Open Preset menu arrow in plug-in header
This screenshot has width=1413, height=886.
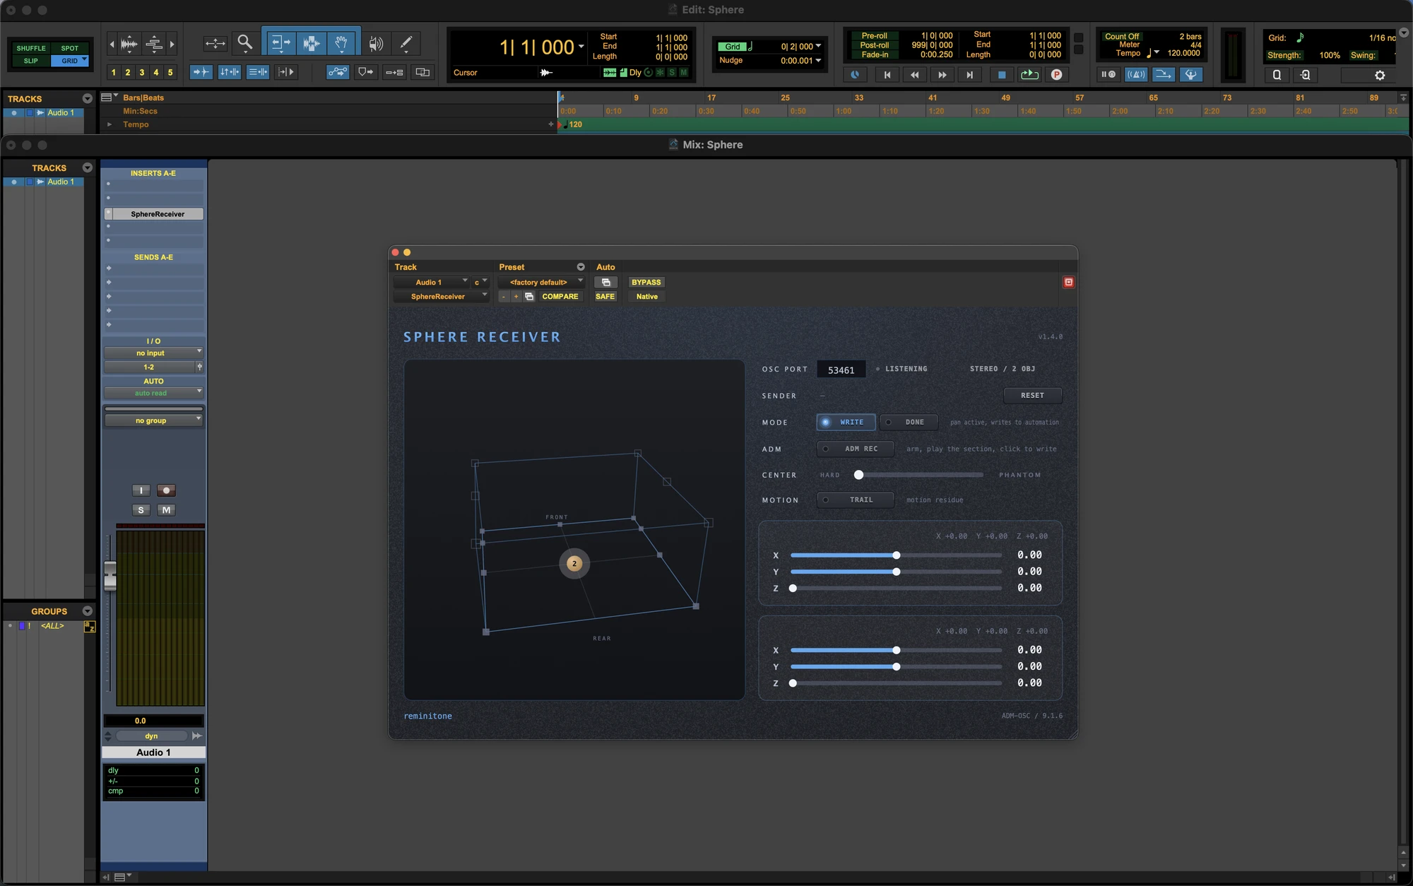(x=581, y=267)
